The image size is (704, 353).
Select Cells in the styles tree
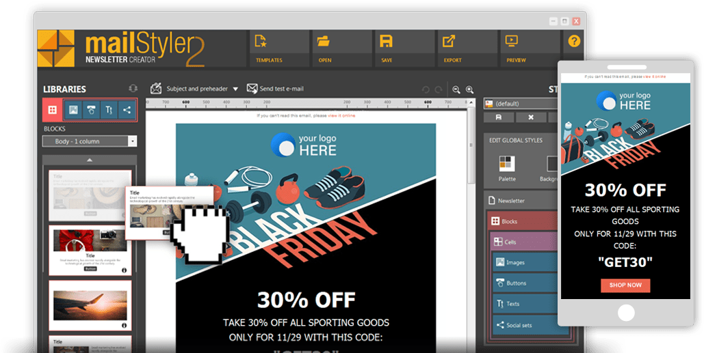(x=524, y=242)
